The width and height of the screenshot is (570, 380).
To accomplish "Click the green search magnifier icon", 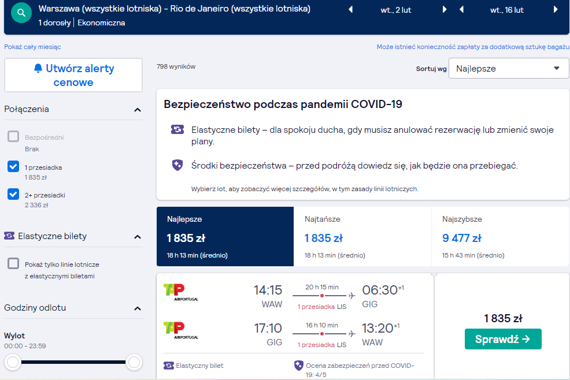I will (x=21, y=13).
